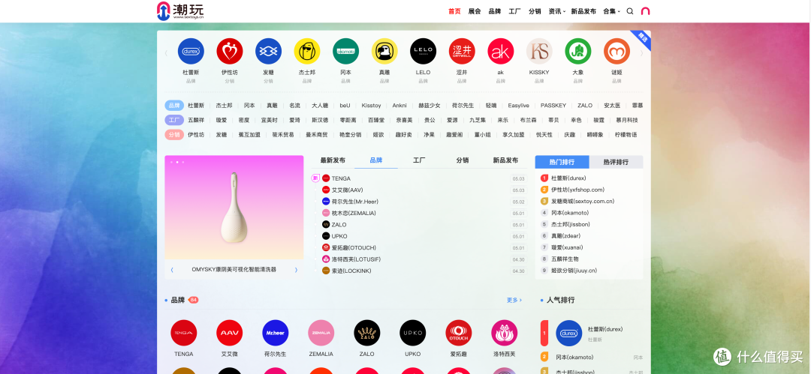Click the 潮玩 site logo

click(180, 10)
